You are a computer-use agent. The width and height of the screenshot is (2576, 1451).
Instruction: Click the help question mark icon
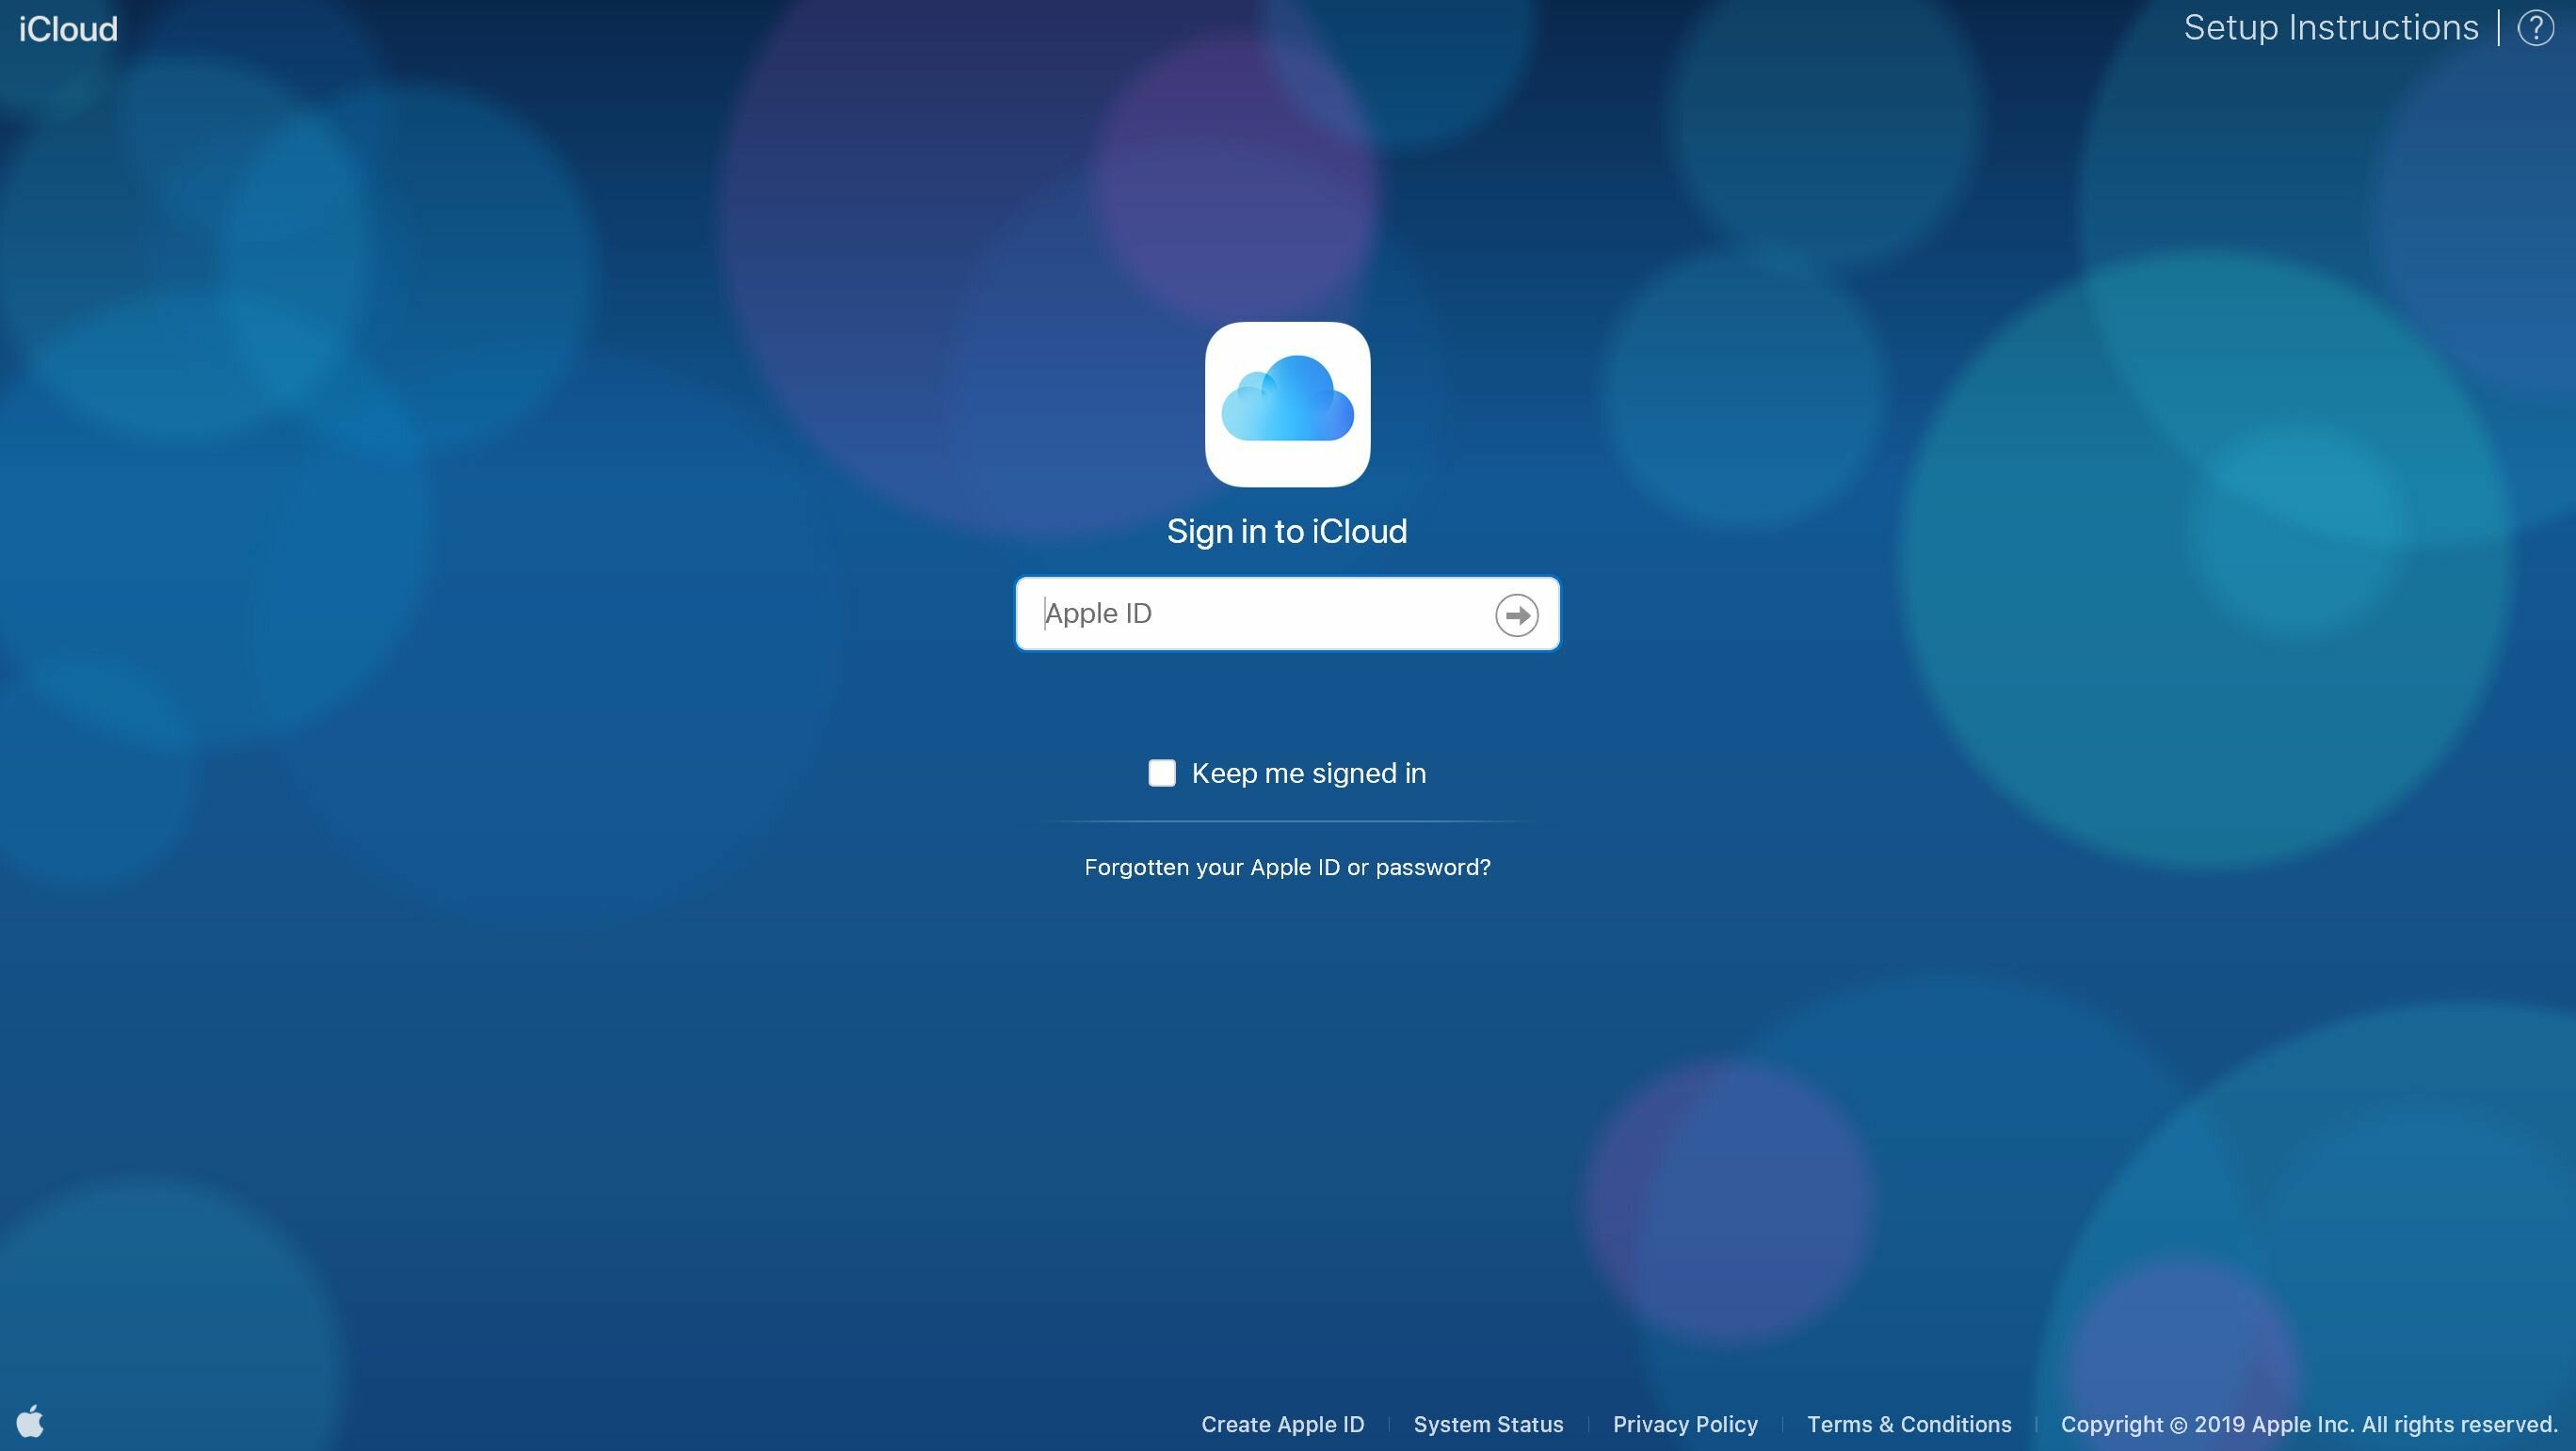point(2535,28)
